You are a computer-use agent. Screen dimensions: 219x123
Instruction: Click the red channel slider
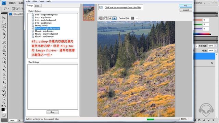[198, 20]
